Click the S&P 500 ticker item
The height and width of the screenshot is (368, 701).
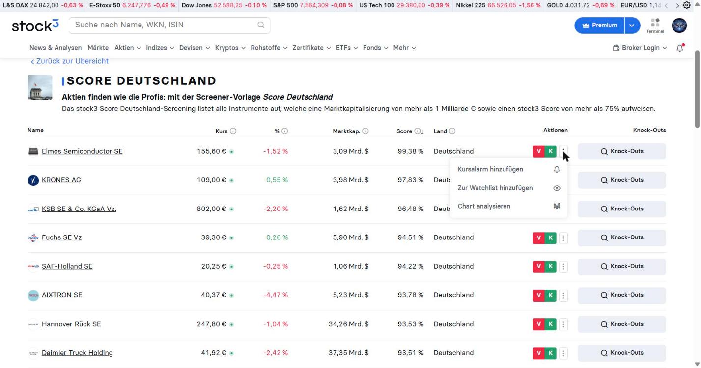click(313, 5)
